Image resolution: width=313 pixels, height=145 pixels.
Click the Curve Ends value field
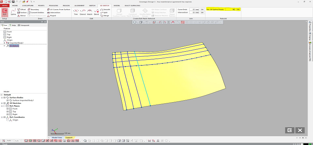tap(194, 9)
